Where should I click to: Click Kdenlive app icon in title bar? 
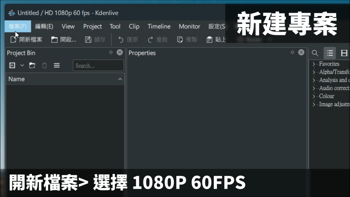12,13
